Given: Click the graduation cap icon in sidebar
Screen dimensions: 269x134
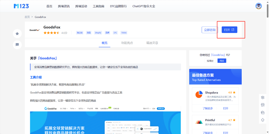Looking at the screenshot, I should [262, 112].
